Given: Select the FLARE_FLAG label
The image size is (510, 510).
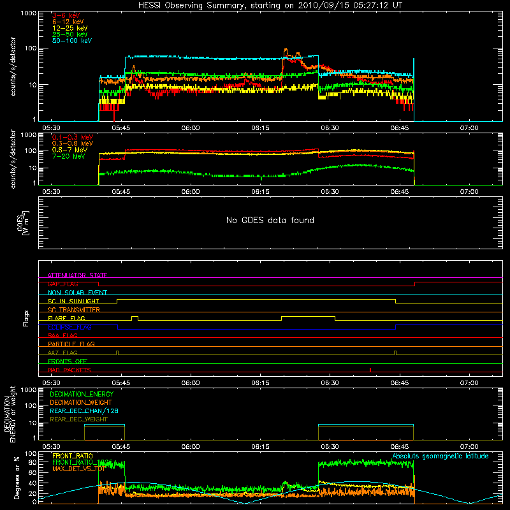Looking at the screenshot, I should coord(66,318).
